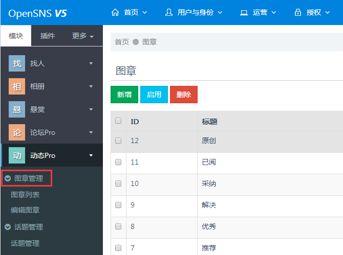Switch to the 插件 tab
The width and height of the screenshot is (343, 255).
(48, 36)
